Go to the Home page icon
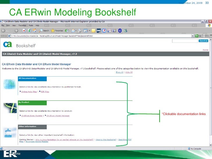The width and height of the screenshot is (212, 159). 35,31
